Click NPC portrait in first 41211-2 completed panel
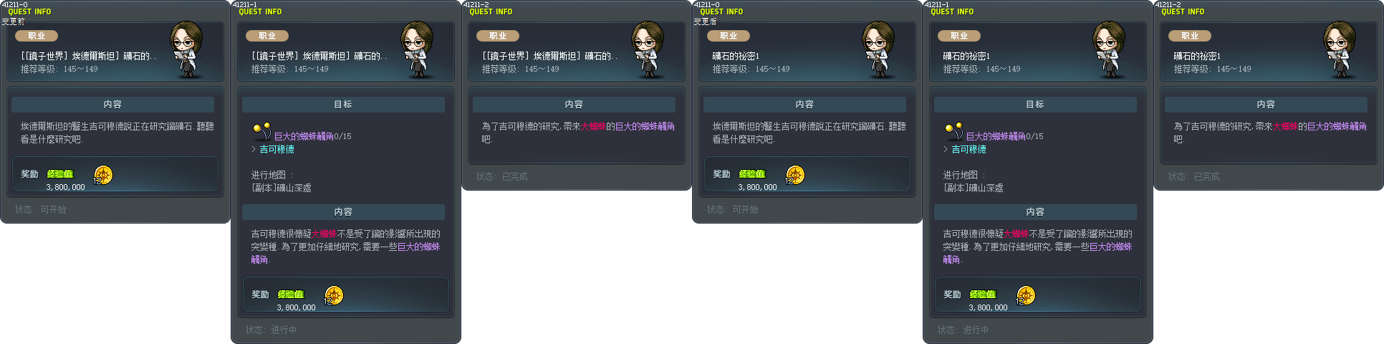Image resolution: width=1384 pixels, height=344 pixels. coord(649,49)
